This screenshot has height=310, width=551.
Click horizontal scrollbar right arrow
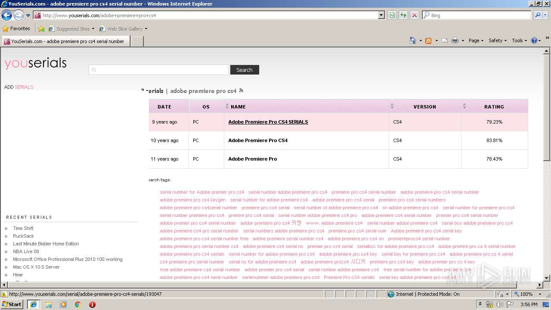[x=539, y=285]
